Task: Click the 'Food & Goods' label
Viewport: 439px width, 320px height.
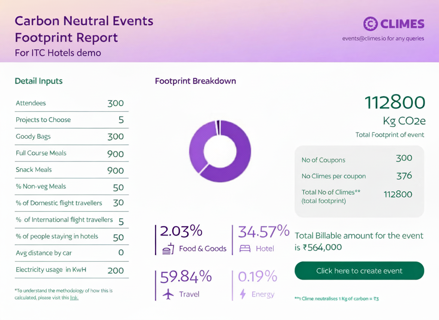Action: click(x=203, y=249)
